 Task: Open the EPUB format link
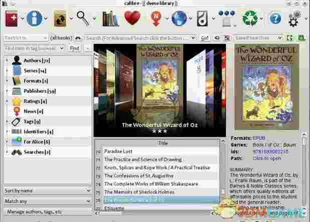pos(259,138)
